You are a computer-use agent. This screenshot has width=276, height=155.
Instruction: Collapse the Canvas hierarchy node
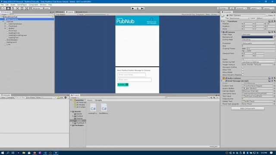(x=3, y=22)
